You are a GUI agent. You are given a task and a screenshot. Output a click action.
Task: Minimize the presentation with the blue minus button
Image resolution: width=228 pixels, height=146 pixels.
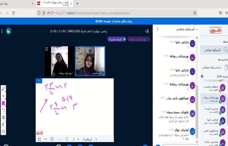coord(39,81)
